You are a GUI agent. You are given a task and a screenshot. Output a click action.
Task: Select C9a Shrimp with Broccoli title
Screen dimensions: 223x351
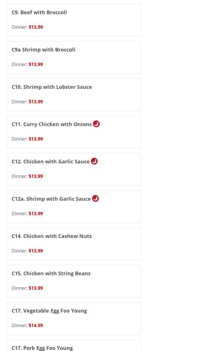(x=43, y=50)
